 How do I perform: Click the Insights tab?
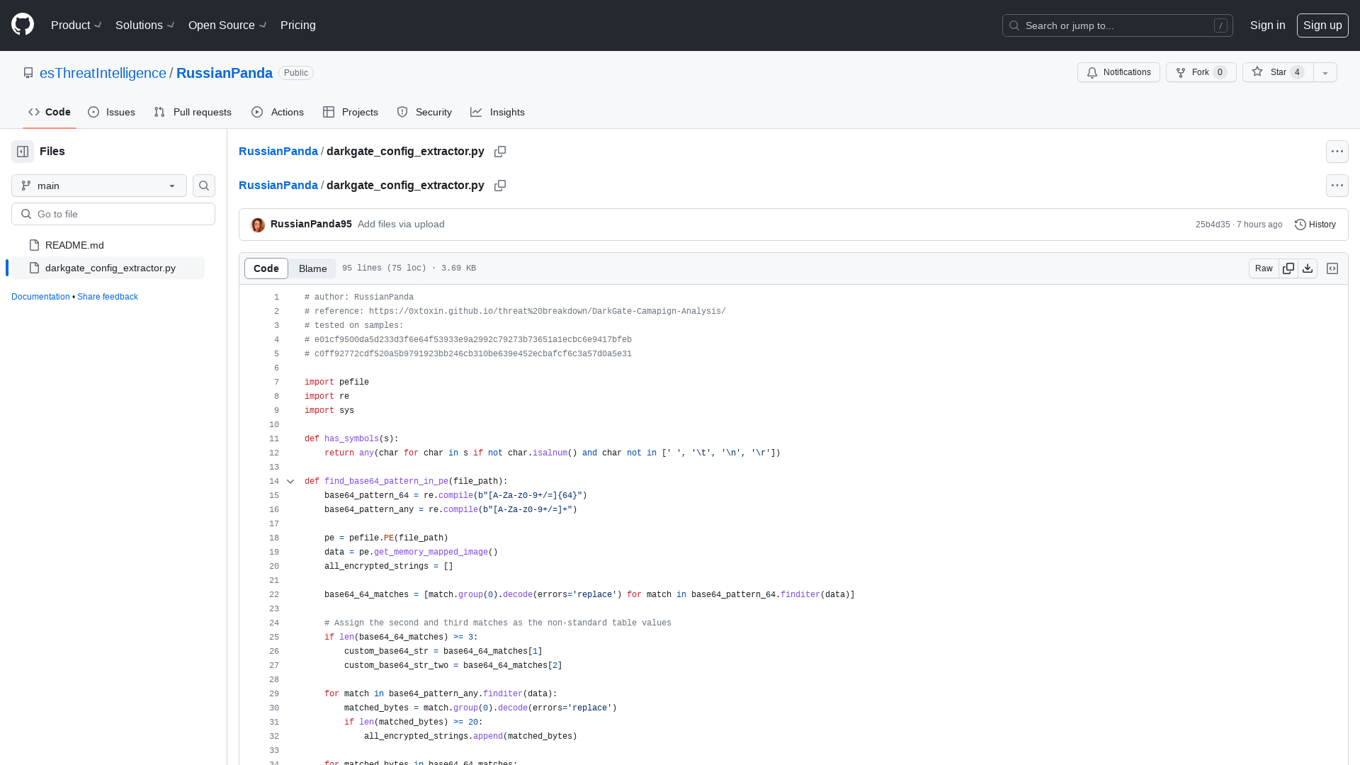(498, 112)
